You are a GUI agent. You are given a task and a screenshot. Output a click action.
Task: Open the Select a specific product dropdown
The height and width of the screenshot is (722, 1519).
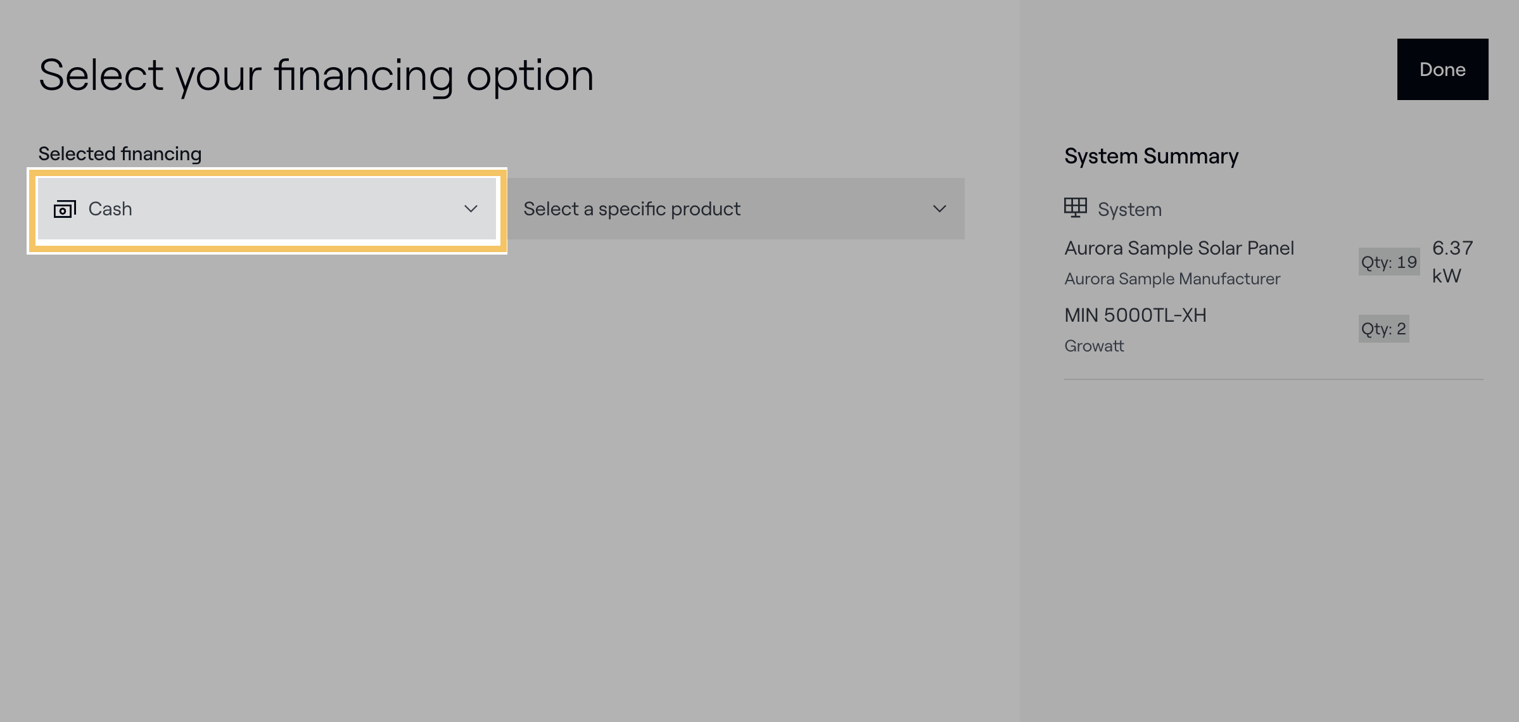(735, 209)
